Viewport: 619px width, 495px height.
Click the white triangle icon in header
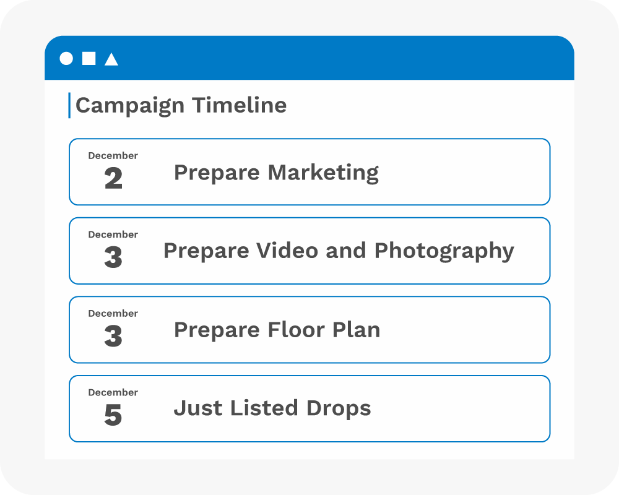tap(111, 59)
